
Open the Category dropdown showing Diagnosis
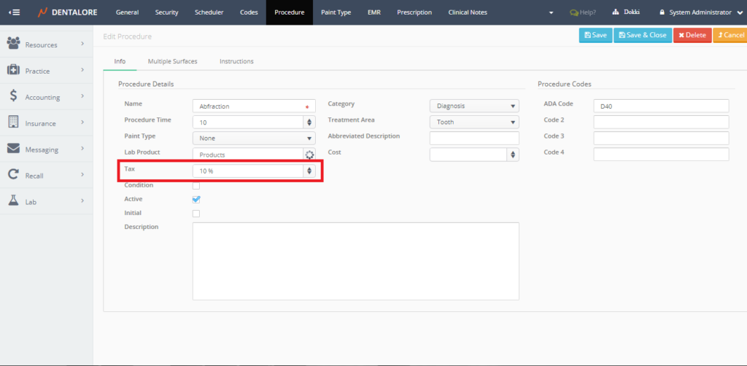pos(474,106)
